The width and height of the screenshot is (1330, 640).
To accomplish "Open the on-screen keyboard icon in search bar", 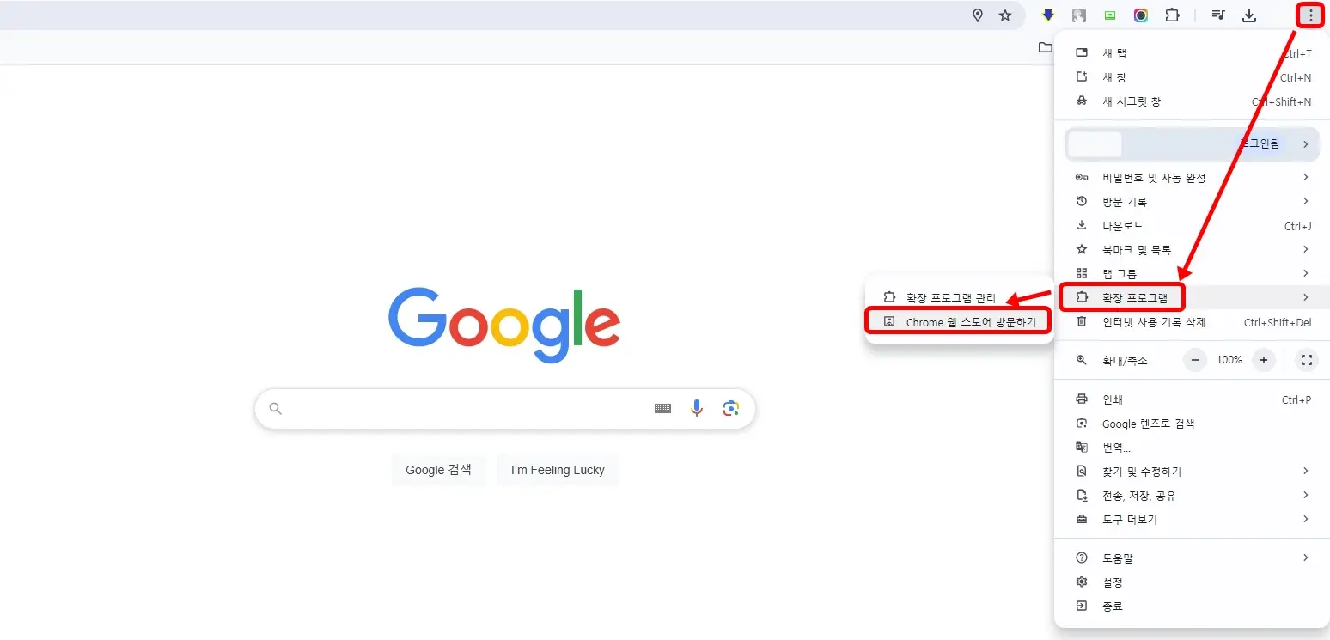I will pyautogui.click(x=662, y=408).
